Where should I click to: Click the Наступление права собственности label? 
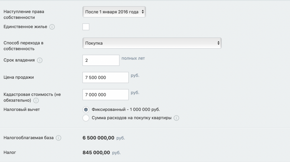point(24,15)
